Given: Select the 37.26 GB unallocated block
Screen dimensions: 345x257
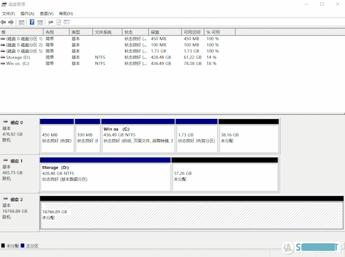Looking at the screenshot, I should point(225,174).
